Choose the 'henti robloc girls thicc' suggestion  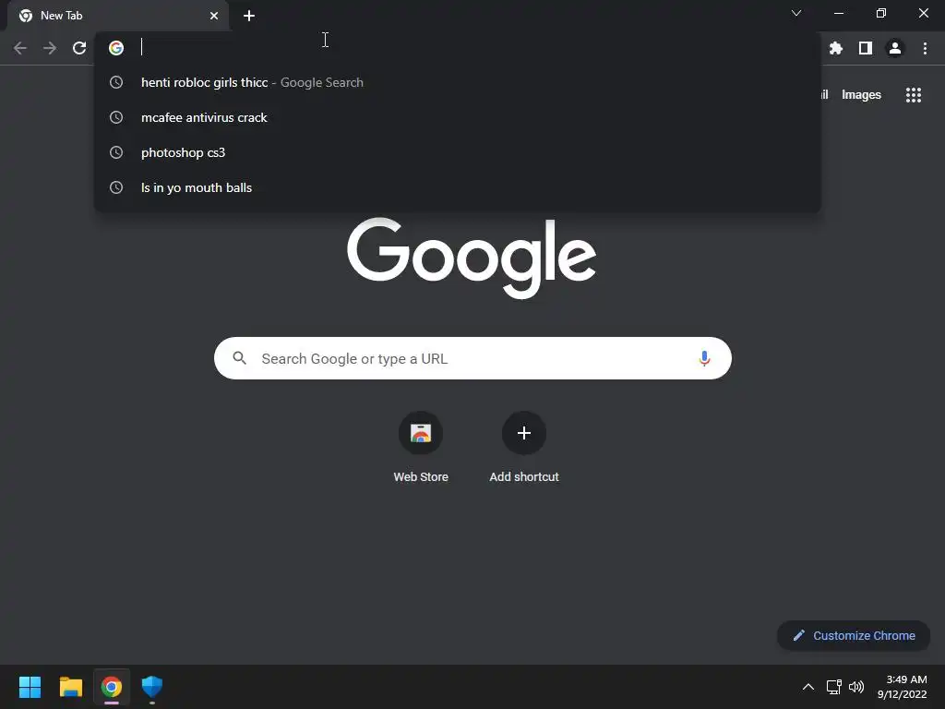pyautogui.click(x=458, y=82)
